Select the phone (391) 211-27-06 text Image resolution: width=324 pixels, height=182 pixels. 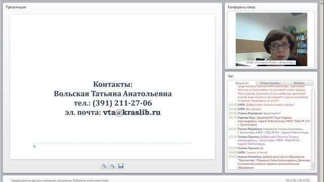coord(122,103)
